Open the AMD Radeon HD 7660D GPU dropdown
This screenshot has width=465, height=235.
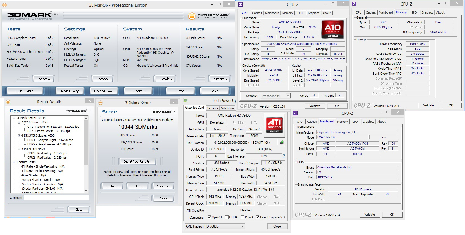215,226
